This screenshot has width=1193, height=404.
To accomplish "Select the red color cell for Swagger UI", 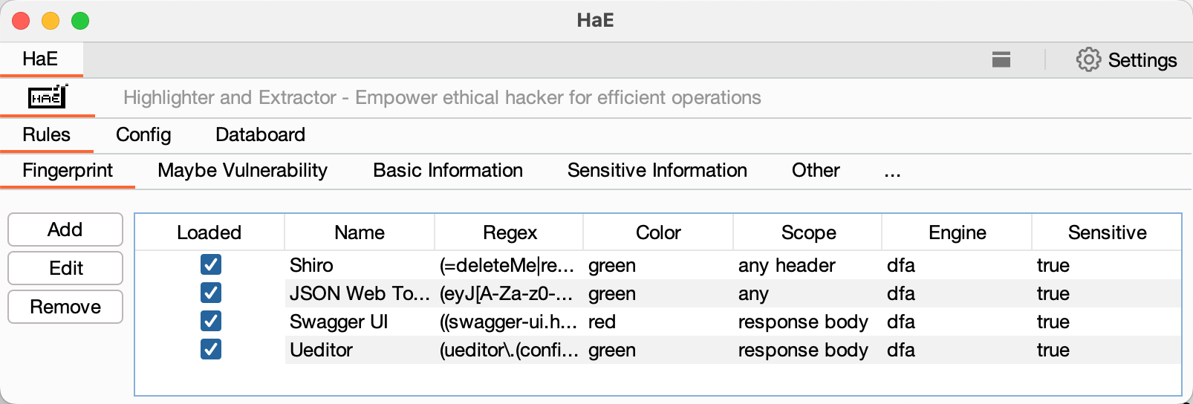I will tap(602, 322).
